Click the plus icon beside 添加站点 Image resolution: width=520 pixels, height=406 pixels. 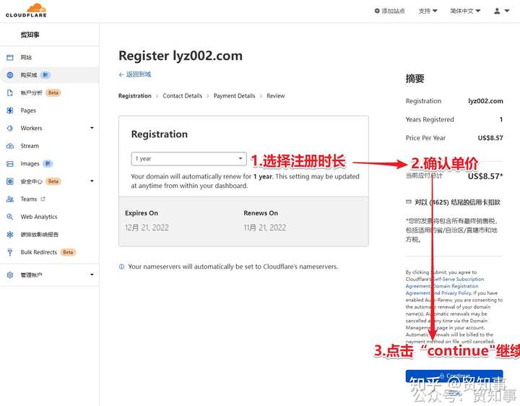pos(377,11)
